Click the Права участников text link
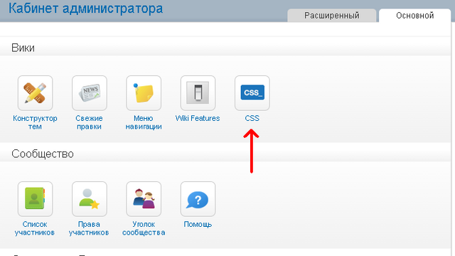The image size is (455, 256). coord(89,228)
